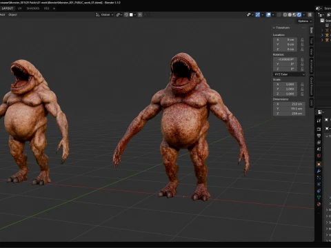Toggle viewport gizmos display
Screen dimensions: 331x248
coord(258,14)
